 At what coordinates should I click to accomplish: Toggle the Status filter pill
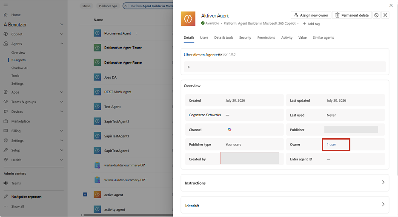tap(86, 6)
